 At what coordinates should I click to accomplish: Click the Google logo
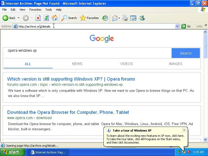tap(102, 38)
